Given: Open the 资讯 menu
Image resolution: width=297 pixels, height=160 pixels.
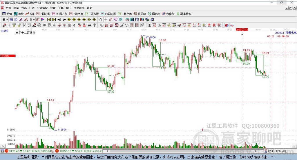Looking at the screenshot, I should click(24, 8).
